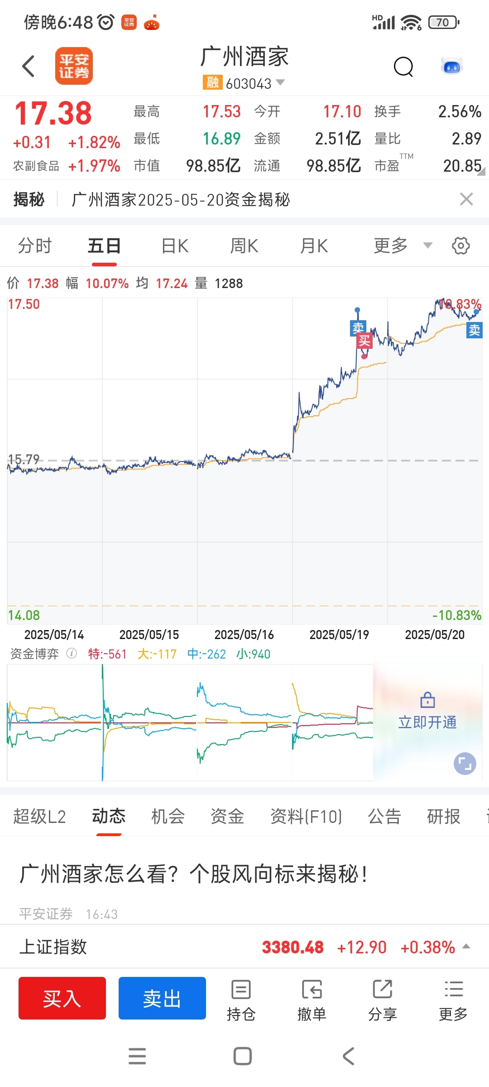Expand chart to fullscreen icon
The width and height of the screenshot is (489, 1087).
465,764
